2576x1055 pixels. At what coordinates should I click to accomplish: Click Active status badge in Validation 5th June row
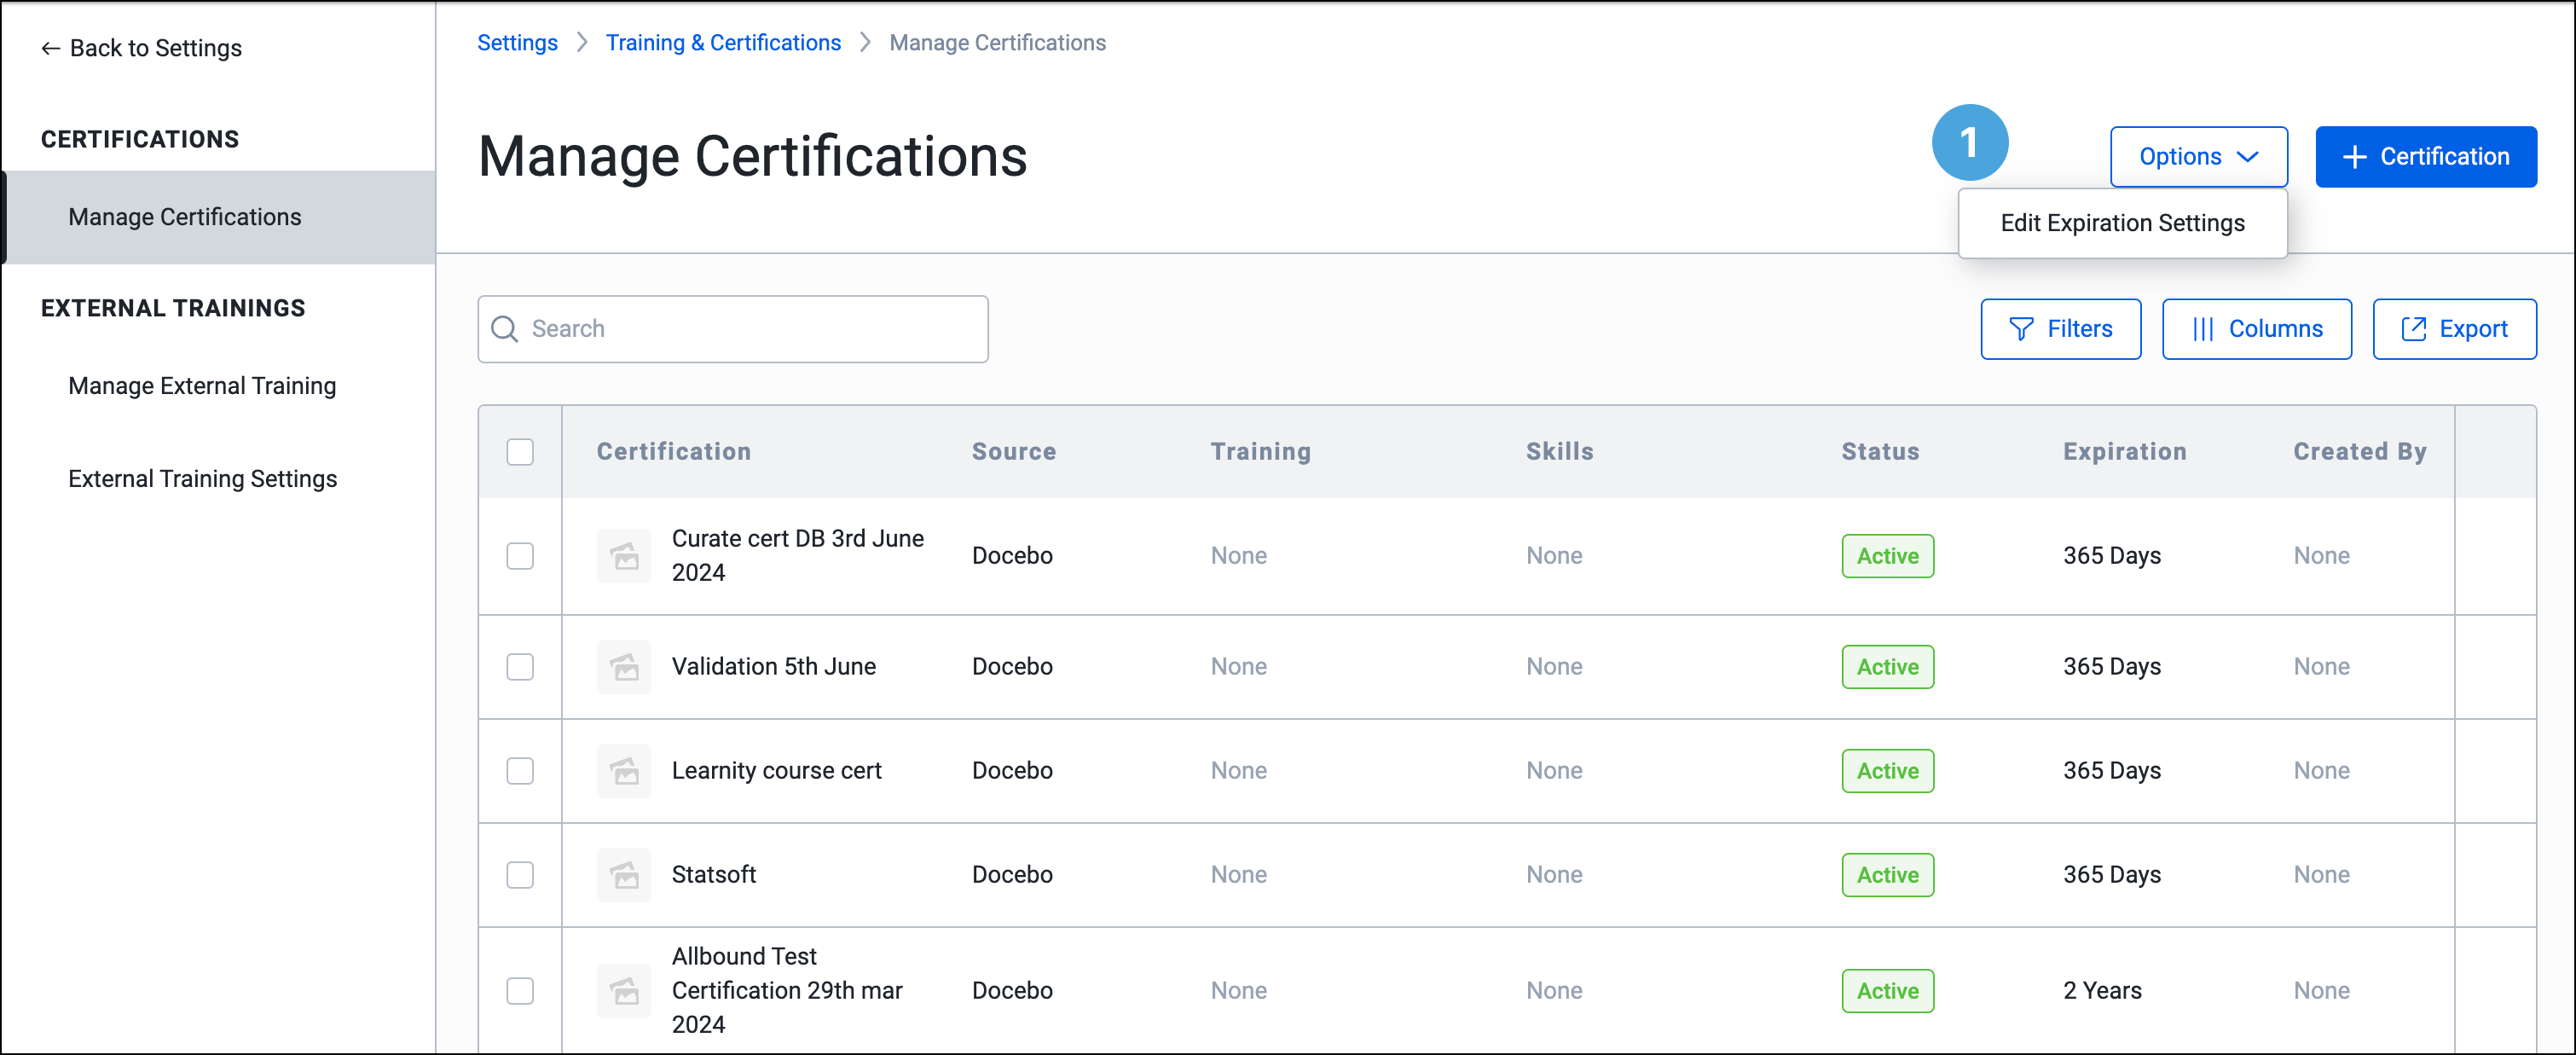1887,667
